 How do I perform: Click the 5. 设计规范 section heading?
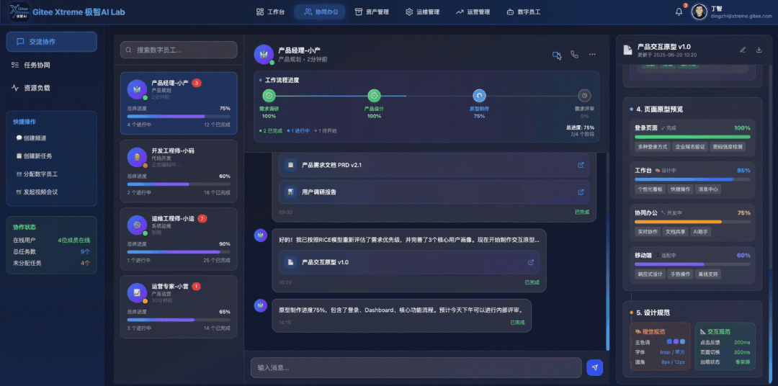(x=653, y=313)
